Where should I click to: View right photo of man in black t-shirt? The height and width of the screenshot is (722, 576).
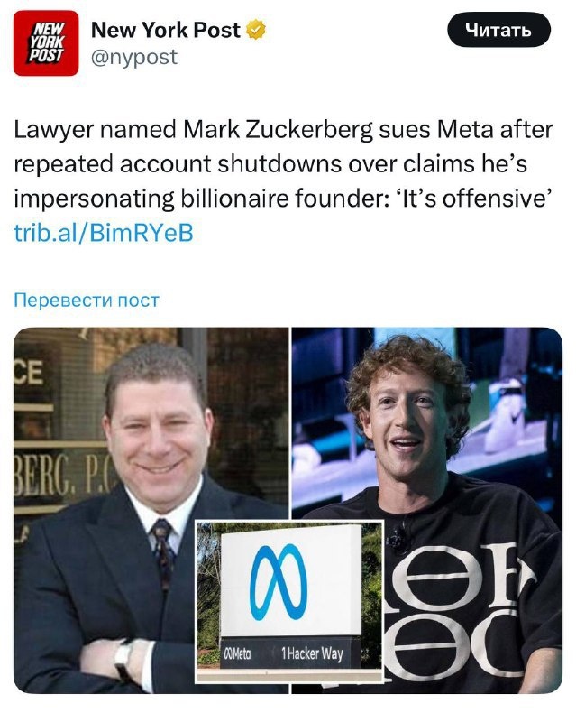coord(427,510)
